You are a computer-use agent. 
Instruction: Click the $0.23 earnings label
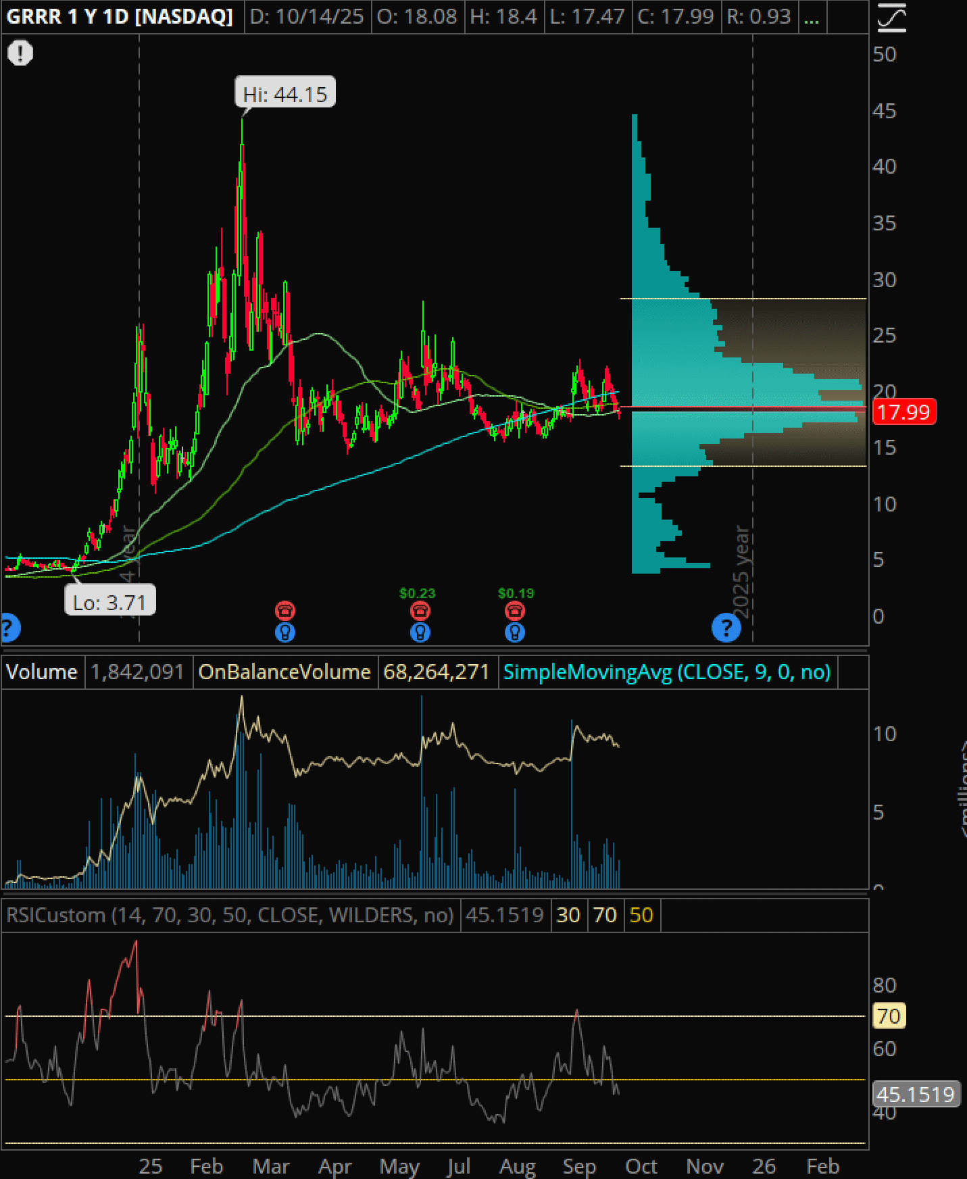pyautogui.click(x=418, y=593)
